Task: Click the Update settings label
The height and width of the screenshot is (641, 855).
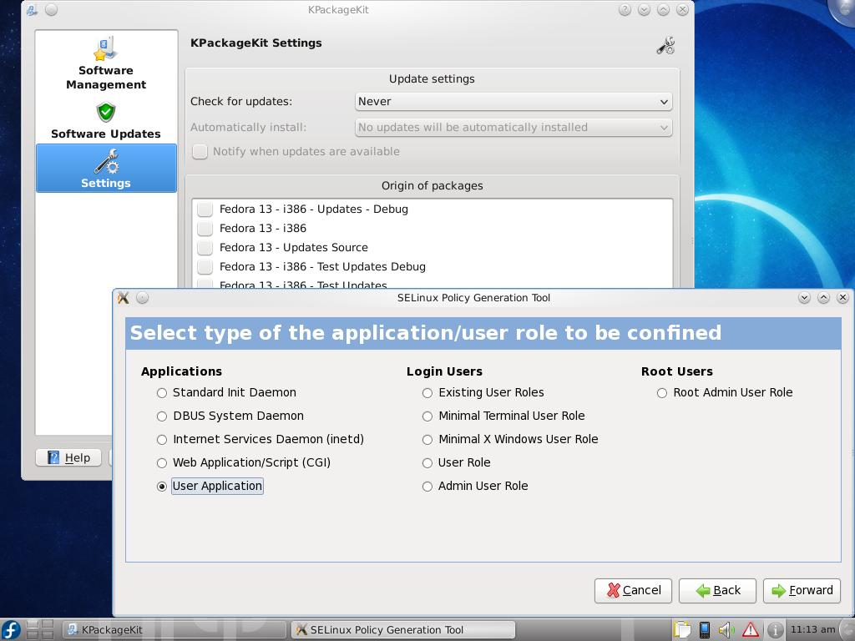Action: pyautogui.click(x=432, y=79)
